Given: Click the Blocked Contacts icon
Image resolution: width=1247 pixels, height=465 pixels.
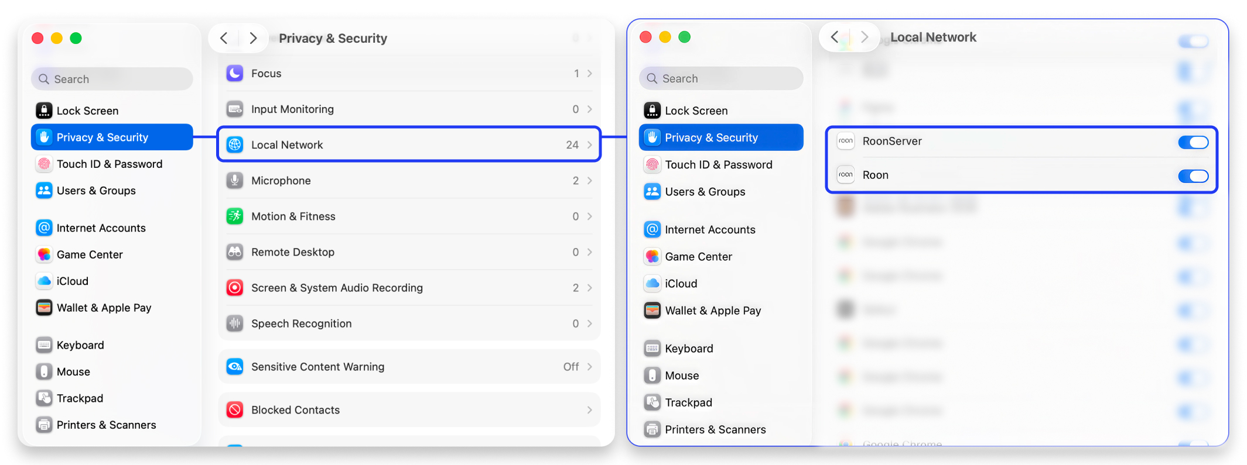Looking at the screenshot, I should [235, 409].
